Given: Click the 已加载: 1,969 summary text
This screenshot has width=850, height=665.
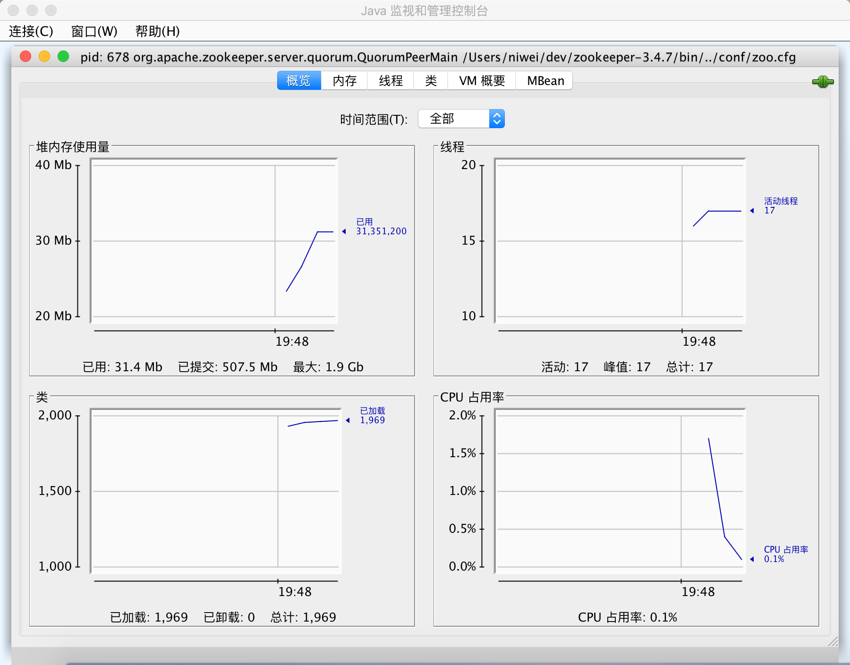Looking at the screenshot, I should pos(149,617).
